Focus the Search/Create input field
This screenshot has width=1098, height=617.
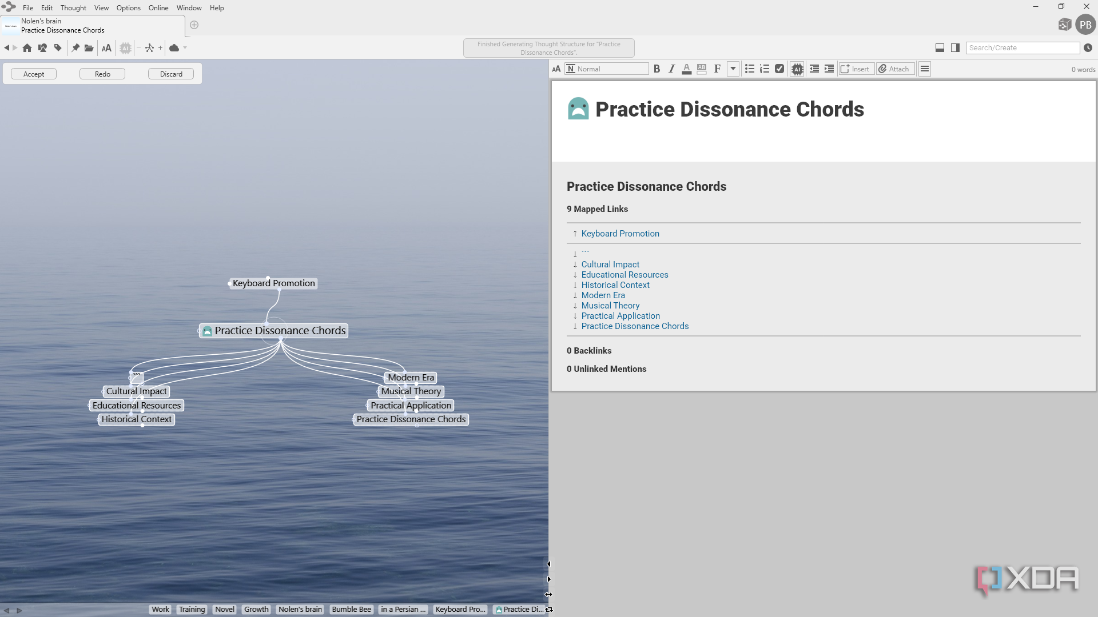click(1023, 48)
